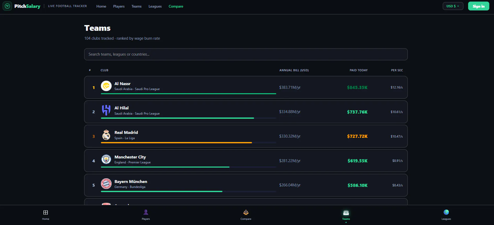Click the $8.43/s per second rate
The width and height of the screenshot is (494, 225).
tap(398, 185)
